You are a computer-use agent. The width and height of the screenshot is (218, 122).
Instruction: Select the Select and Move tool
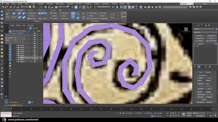click(45, 7)
